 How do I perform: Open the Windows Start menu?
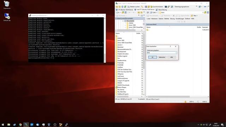point(3,125)
